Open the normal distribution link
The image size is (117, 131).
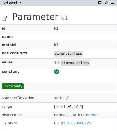pos(92,115)
